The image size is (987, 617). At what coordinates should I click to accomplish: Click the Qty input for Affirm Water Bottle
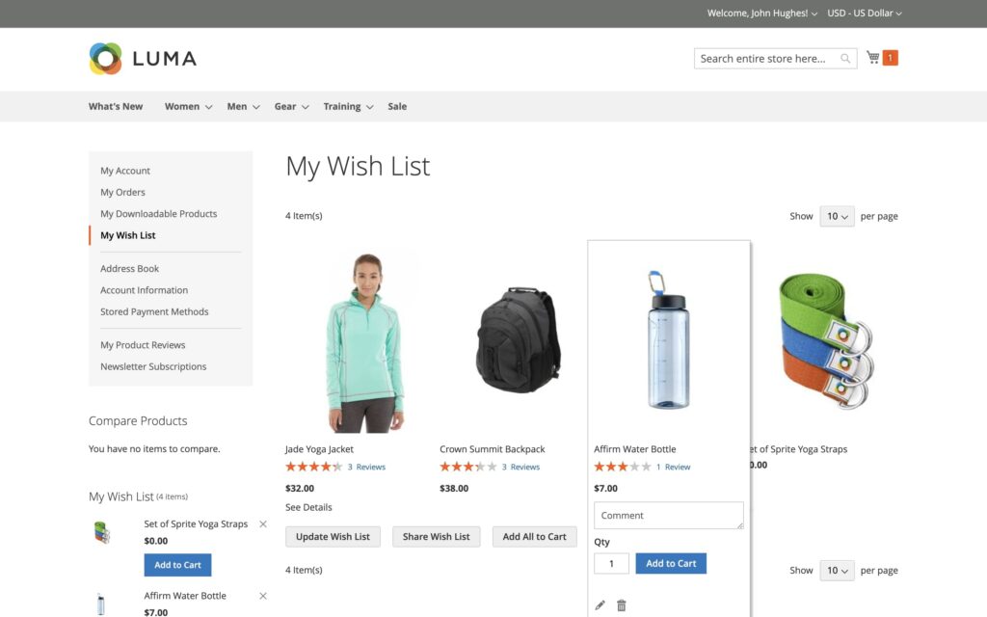(x=611, y=563)
